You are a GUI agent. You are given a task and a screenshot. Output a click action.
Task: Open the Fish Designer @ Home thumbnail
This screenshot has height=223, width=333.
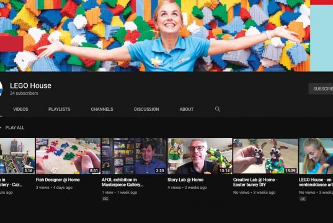click(68, 156)
